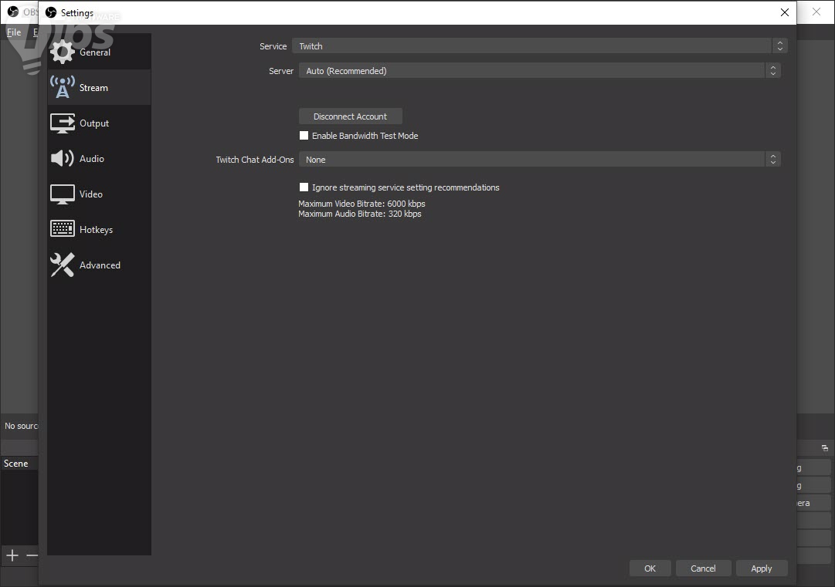Open the General settings gear icon

(x=63, y=52)
